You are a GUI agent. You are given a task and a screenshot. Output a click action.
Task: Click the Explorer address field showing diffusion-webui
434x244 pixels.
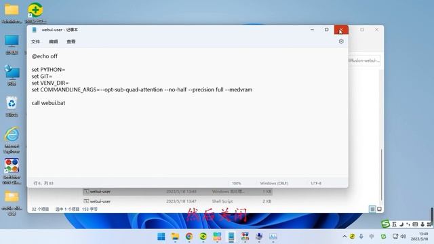point(364,60)
